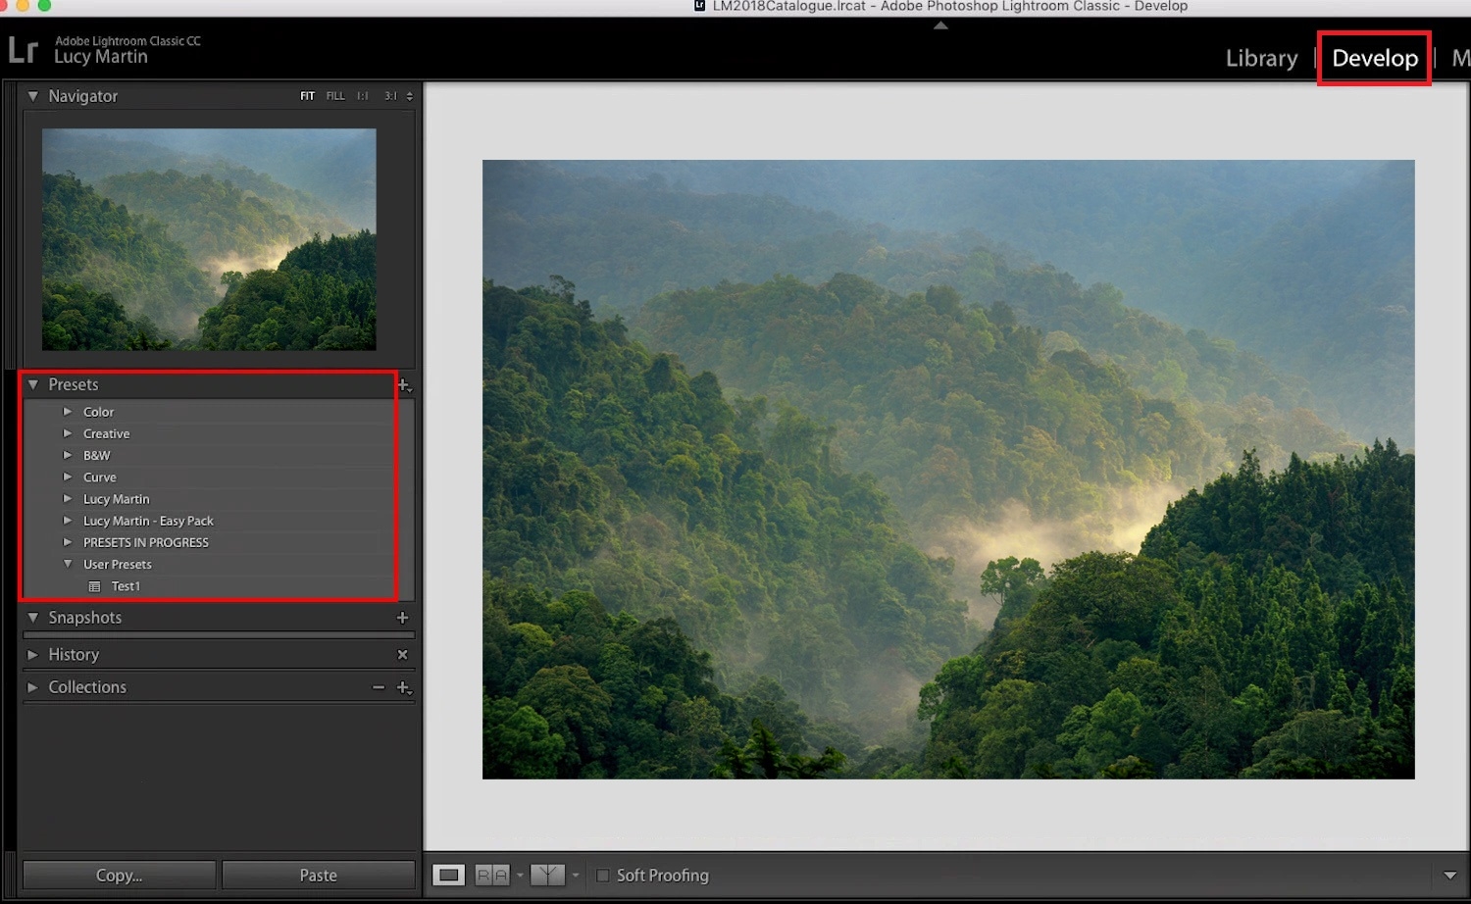
Task: Select the Before/After comparison view icon
Action: point(547,875)
